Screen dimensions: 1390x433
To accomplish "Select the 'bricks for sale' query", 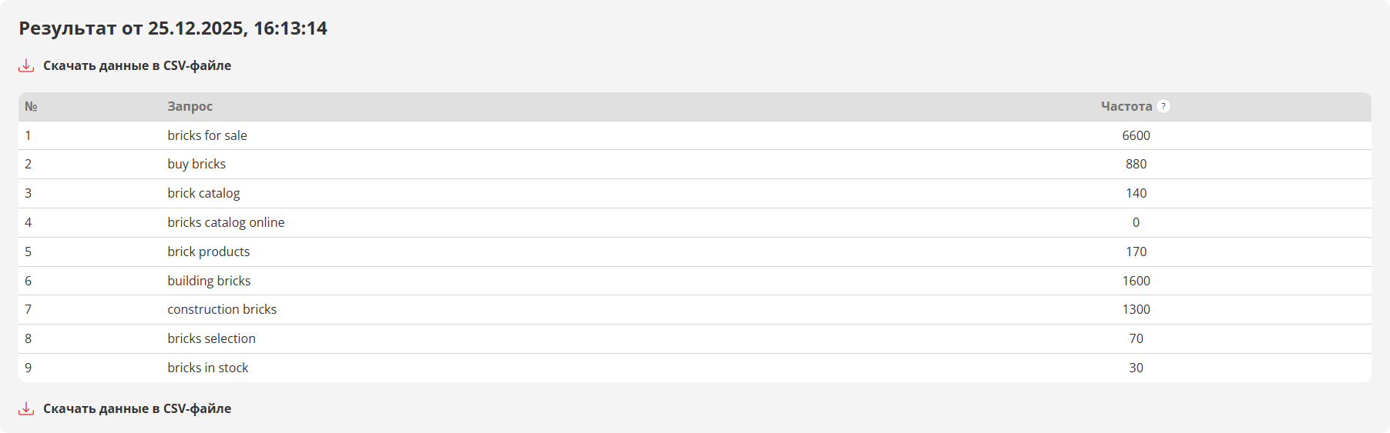I will [207, 135].
